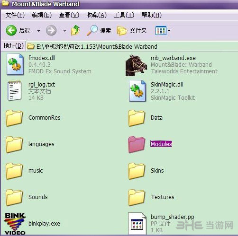The height and width of the screenshot is (236, 238).
Task: Click the Mount&Blade Warband window title
Action: (46, 4)
